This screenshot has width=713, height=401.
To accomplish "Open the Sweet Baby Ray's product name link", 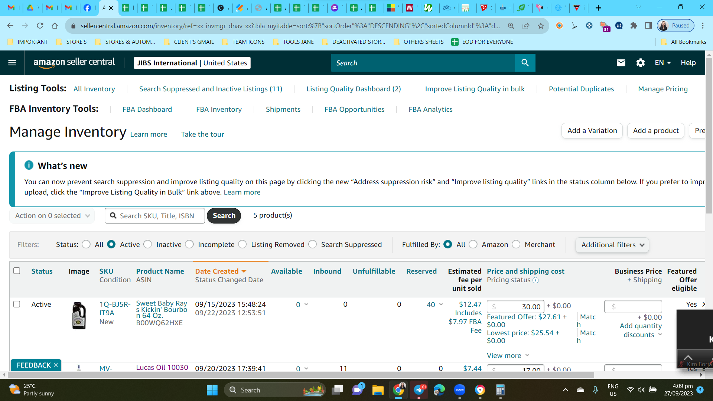I will click(162, 309).
